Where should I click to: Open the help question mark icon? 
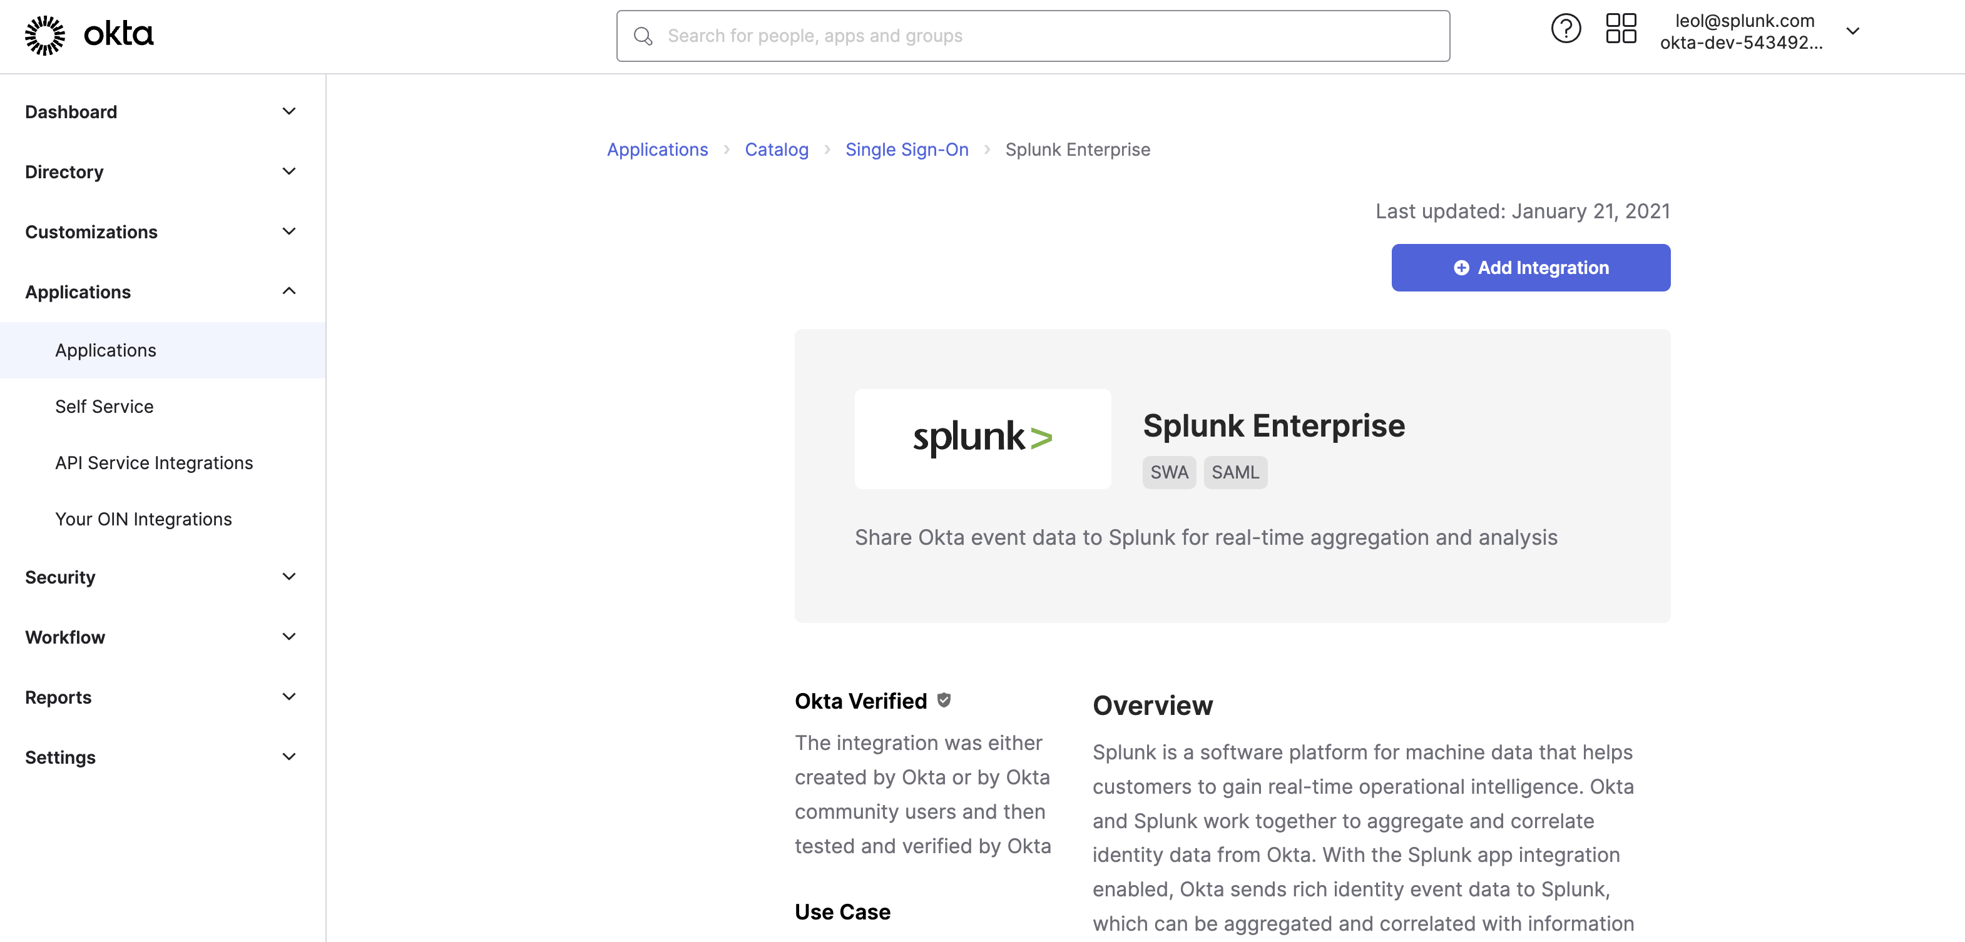click(1566, 28)
